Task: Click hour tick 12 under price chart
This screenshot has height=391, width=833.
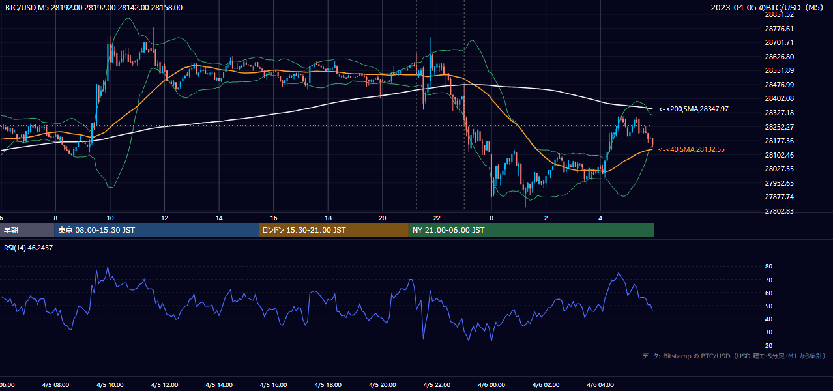Action: [165, 218]
